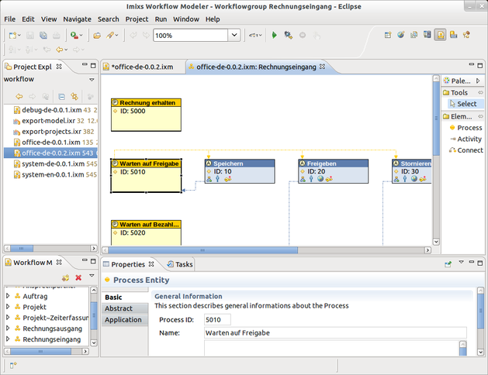The image size is (488, 375).
Task: Click the Process ID input field
Action: 217,319
